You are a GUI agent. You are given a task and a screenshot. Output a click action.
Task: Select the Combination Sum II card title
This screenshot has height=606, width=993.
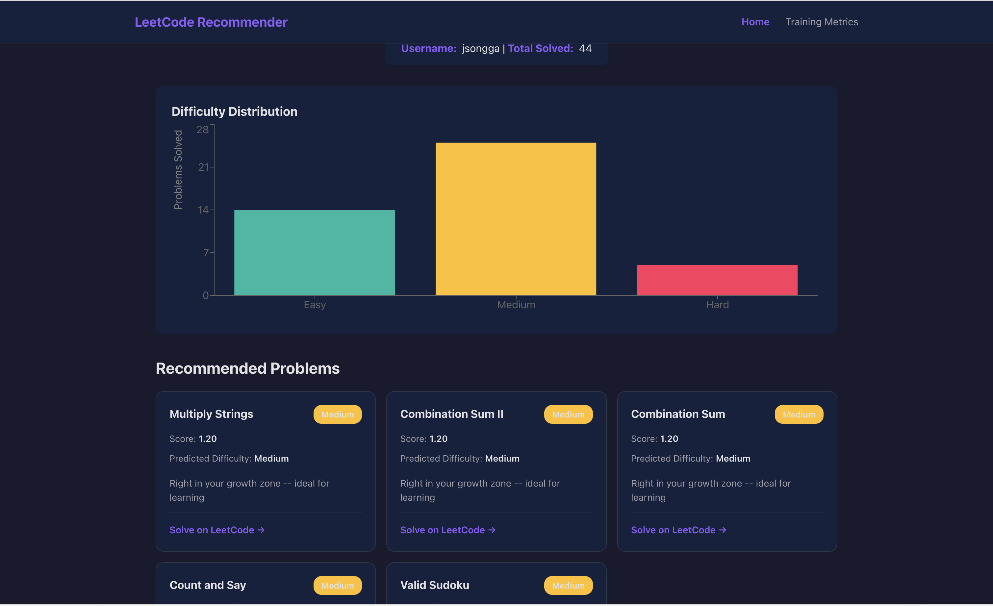451,414
